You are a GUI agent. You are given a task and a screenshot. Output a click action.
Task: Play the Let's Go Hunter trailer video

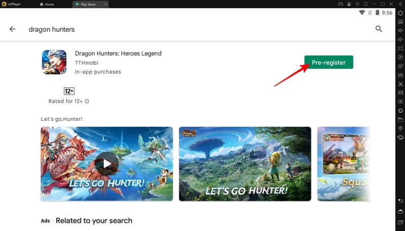107,164
